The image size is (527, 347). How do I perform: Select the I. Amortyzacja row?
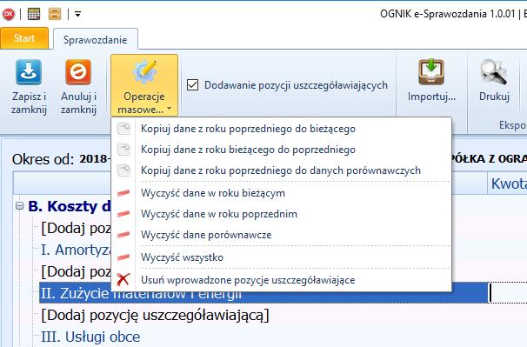click(76, 250)
